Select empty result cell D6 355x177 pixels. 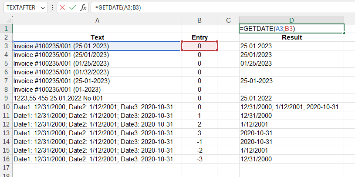pos(291,72)
